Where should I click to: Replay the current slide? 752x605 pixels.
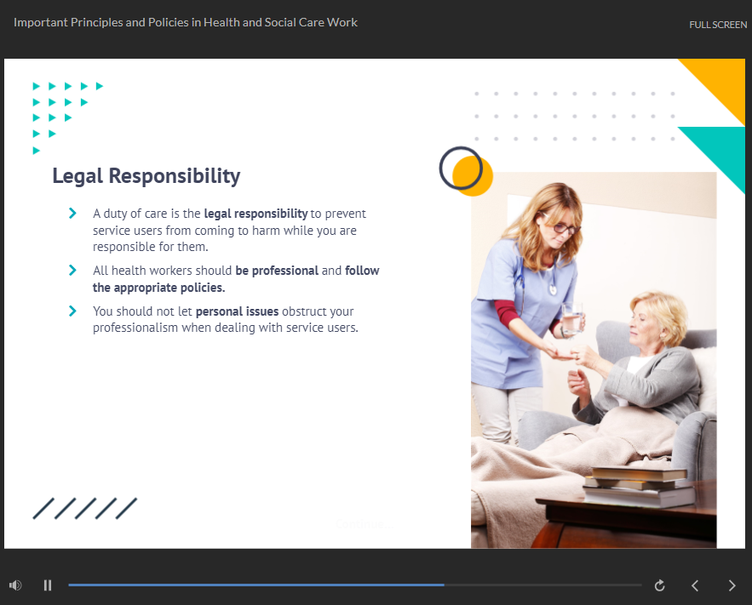coord(659,585)
